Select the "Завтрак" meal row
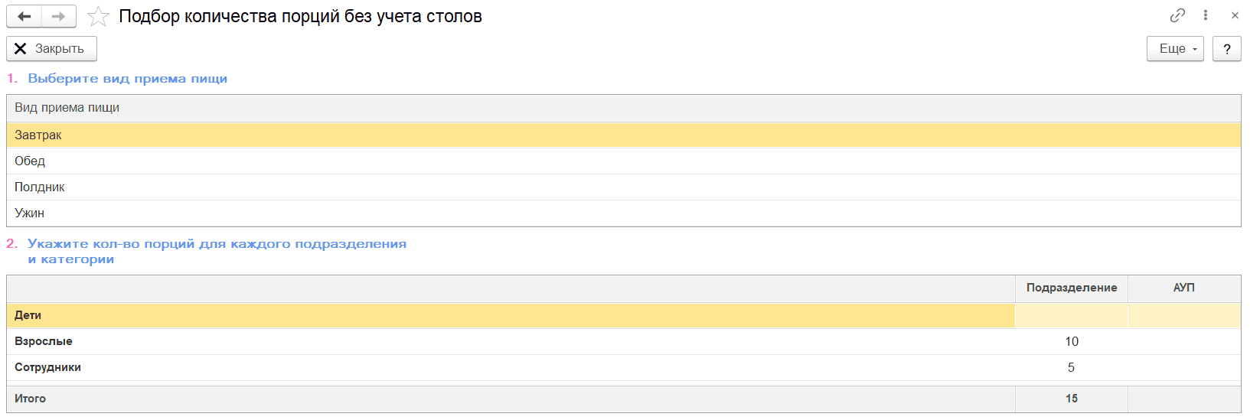 coord(38,135)
